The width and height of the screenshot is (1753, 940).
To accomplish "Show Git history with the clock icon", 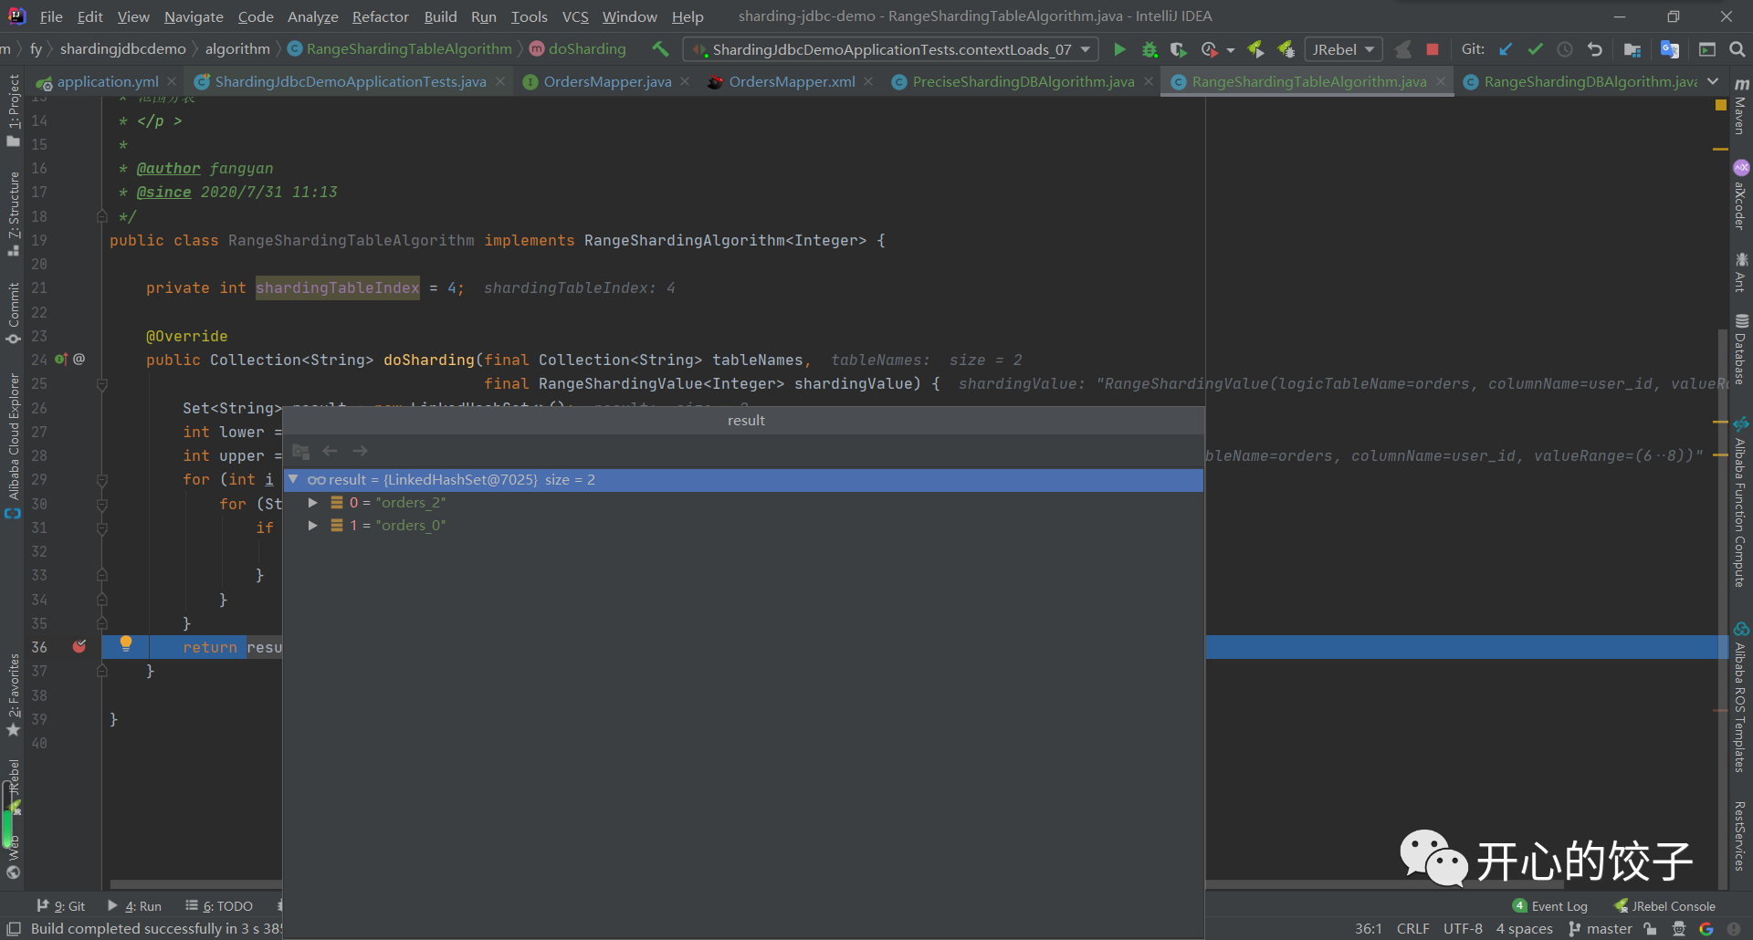I will (x=1565, y=49).
